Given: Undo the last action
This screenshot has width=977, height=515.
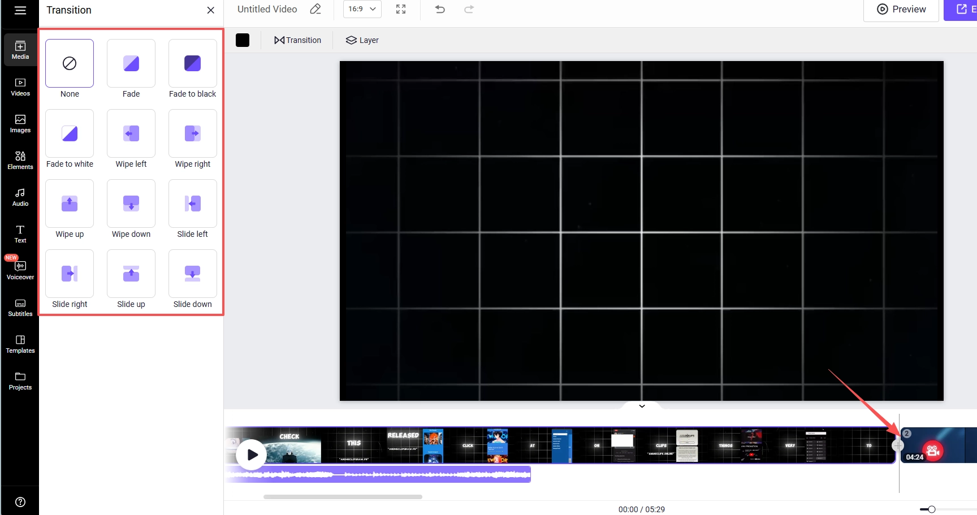Looking at the screenshot, I should [x=440, y=9].
